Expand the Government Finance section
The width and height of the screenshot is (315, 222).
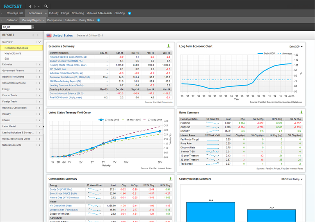pyautogui.click(x=39, y=70)
